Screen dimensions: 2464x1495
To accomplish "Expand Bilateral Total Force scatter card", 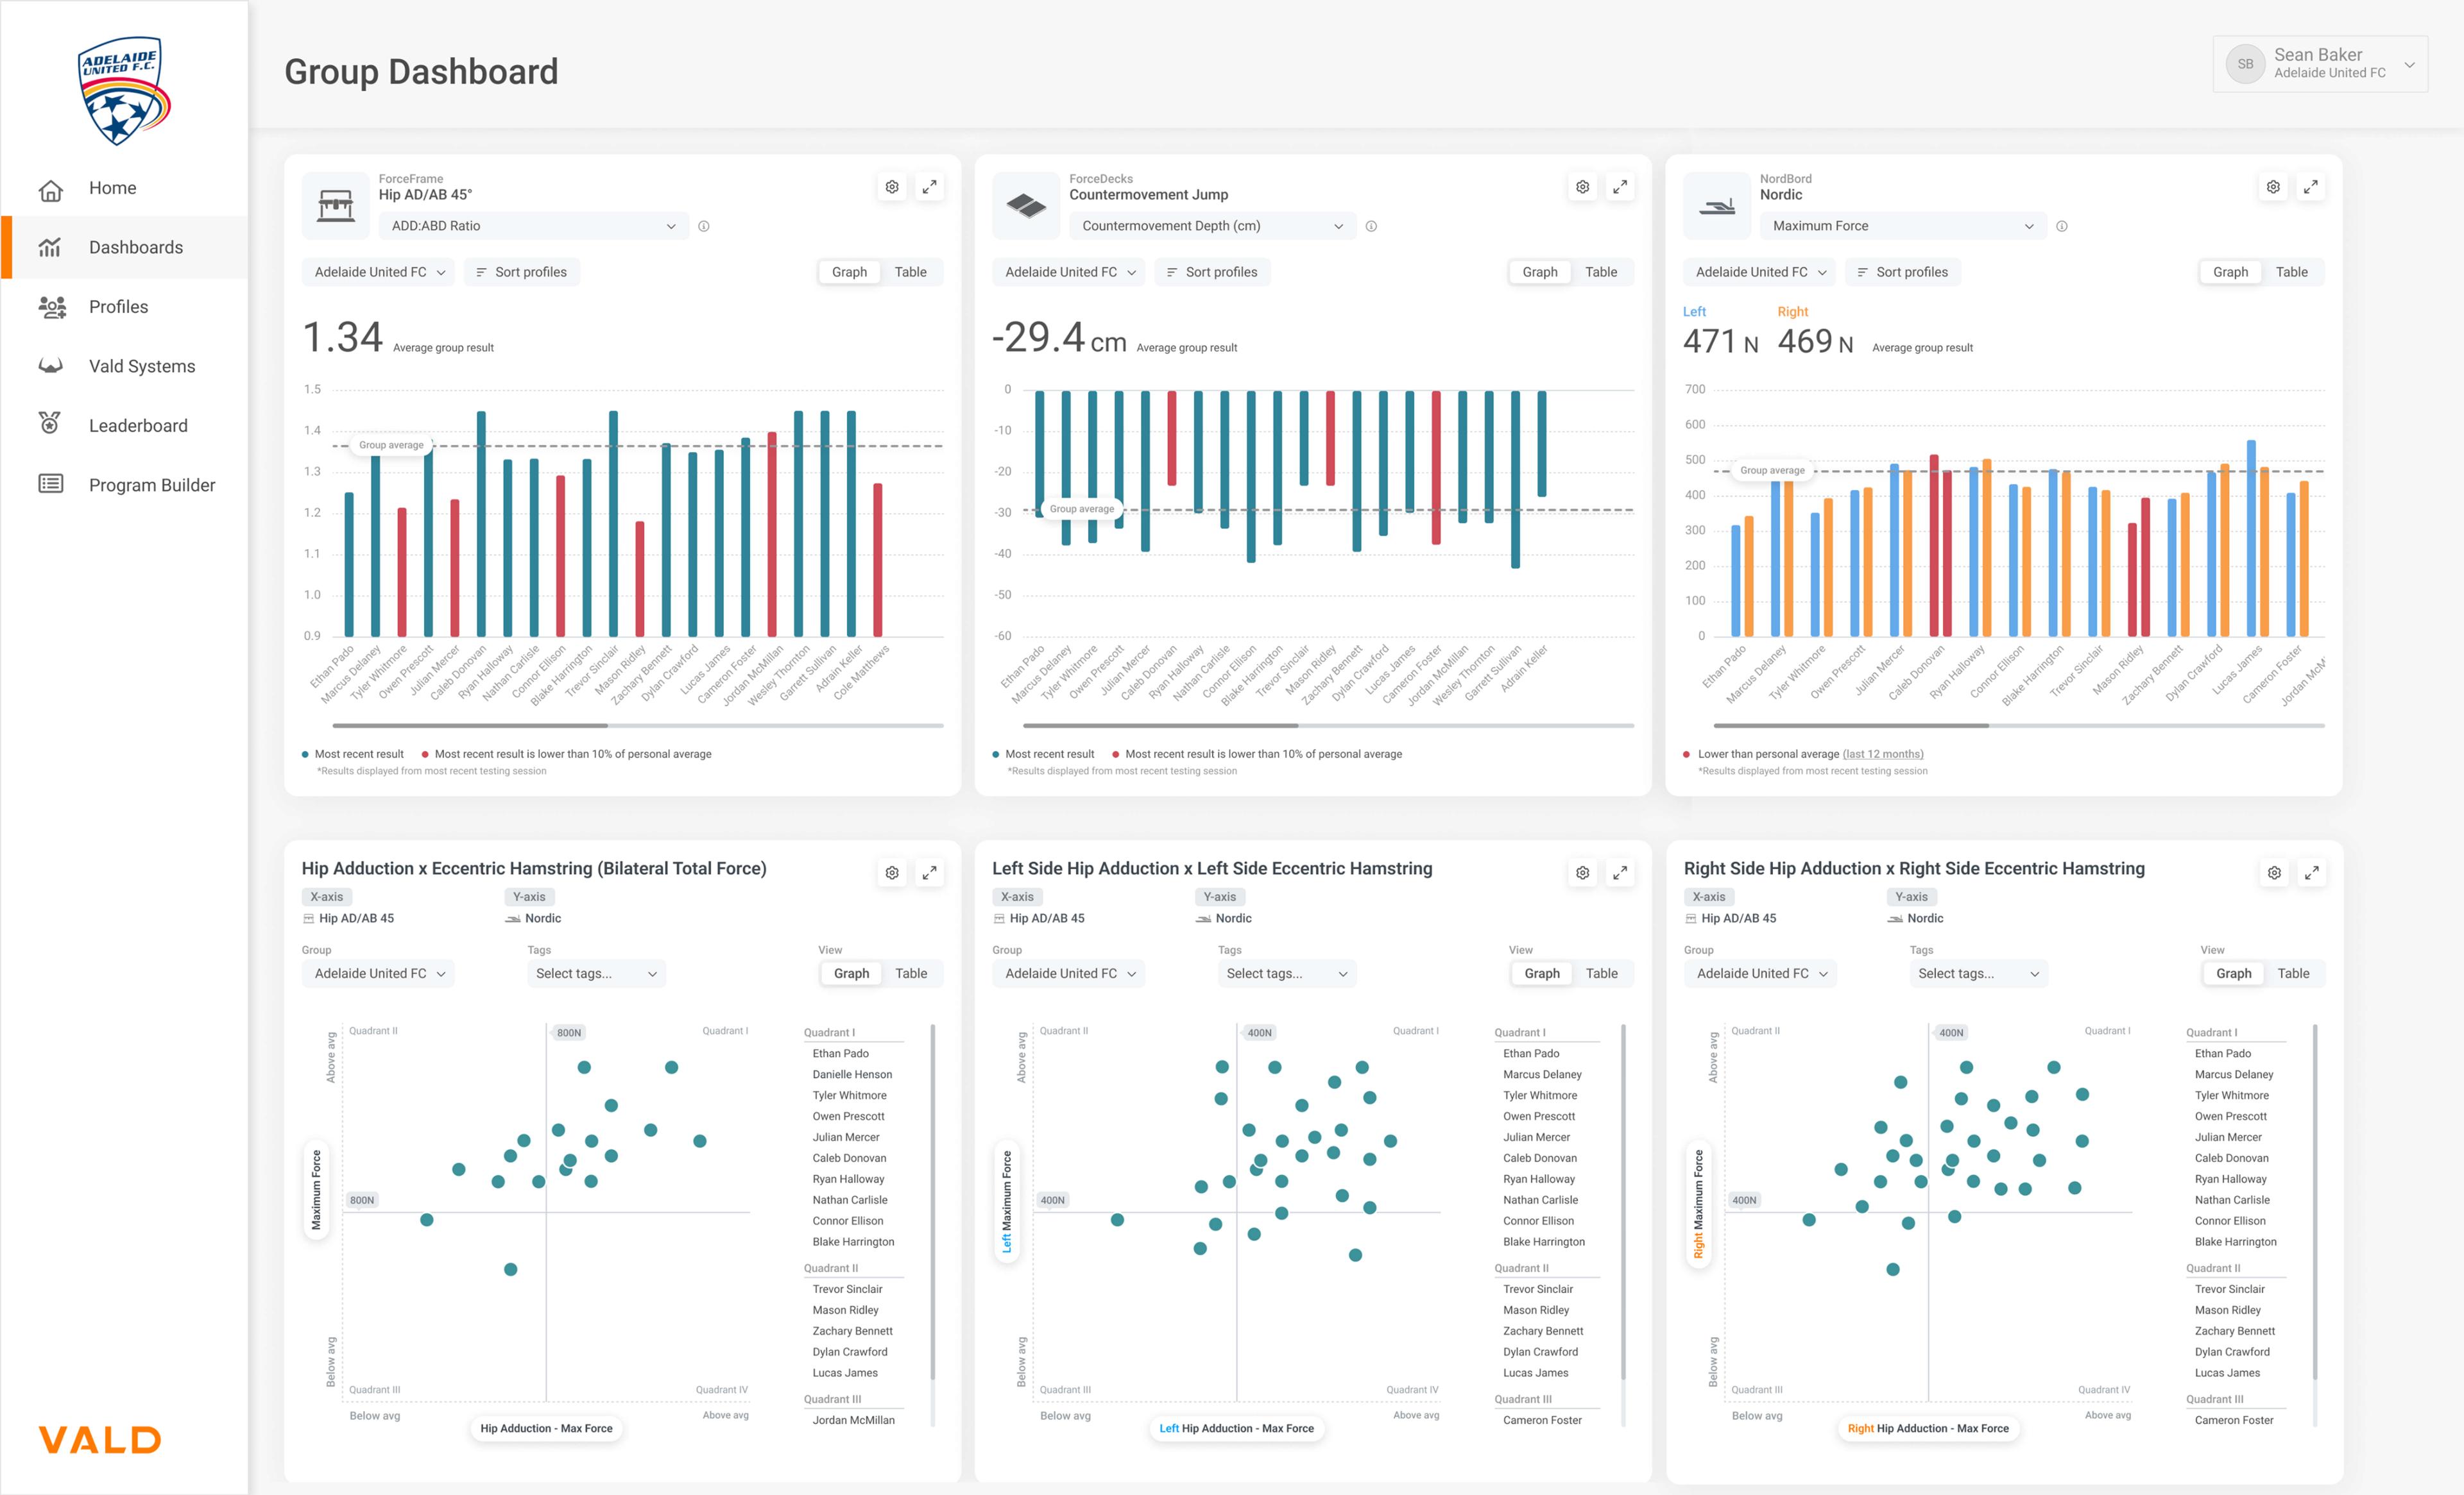I will click(x=930, y=872).
